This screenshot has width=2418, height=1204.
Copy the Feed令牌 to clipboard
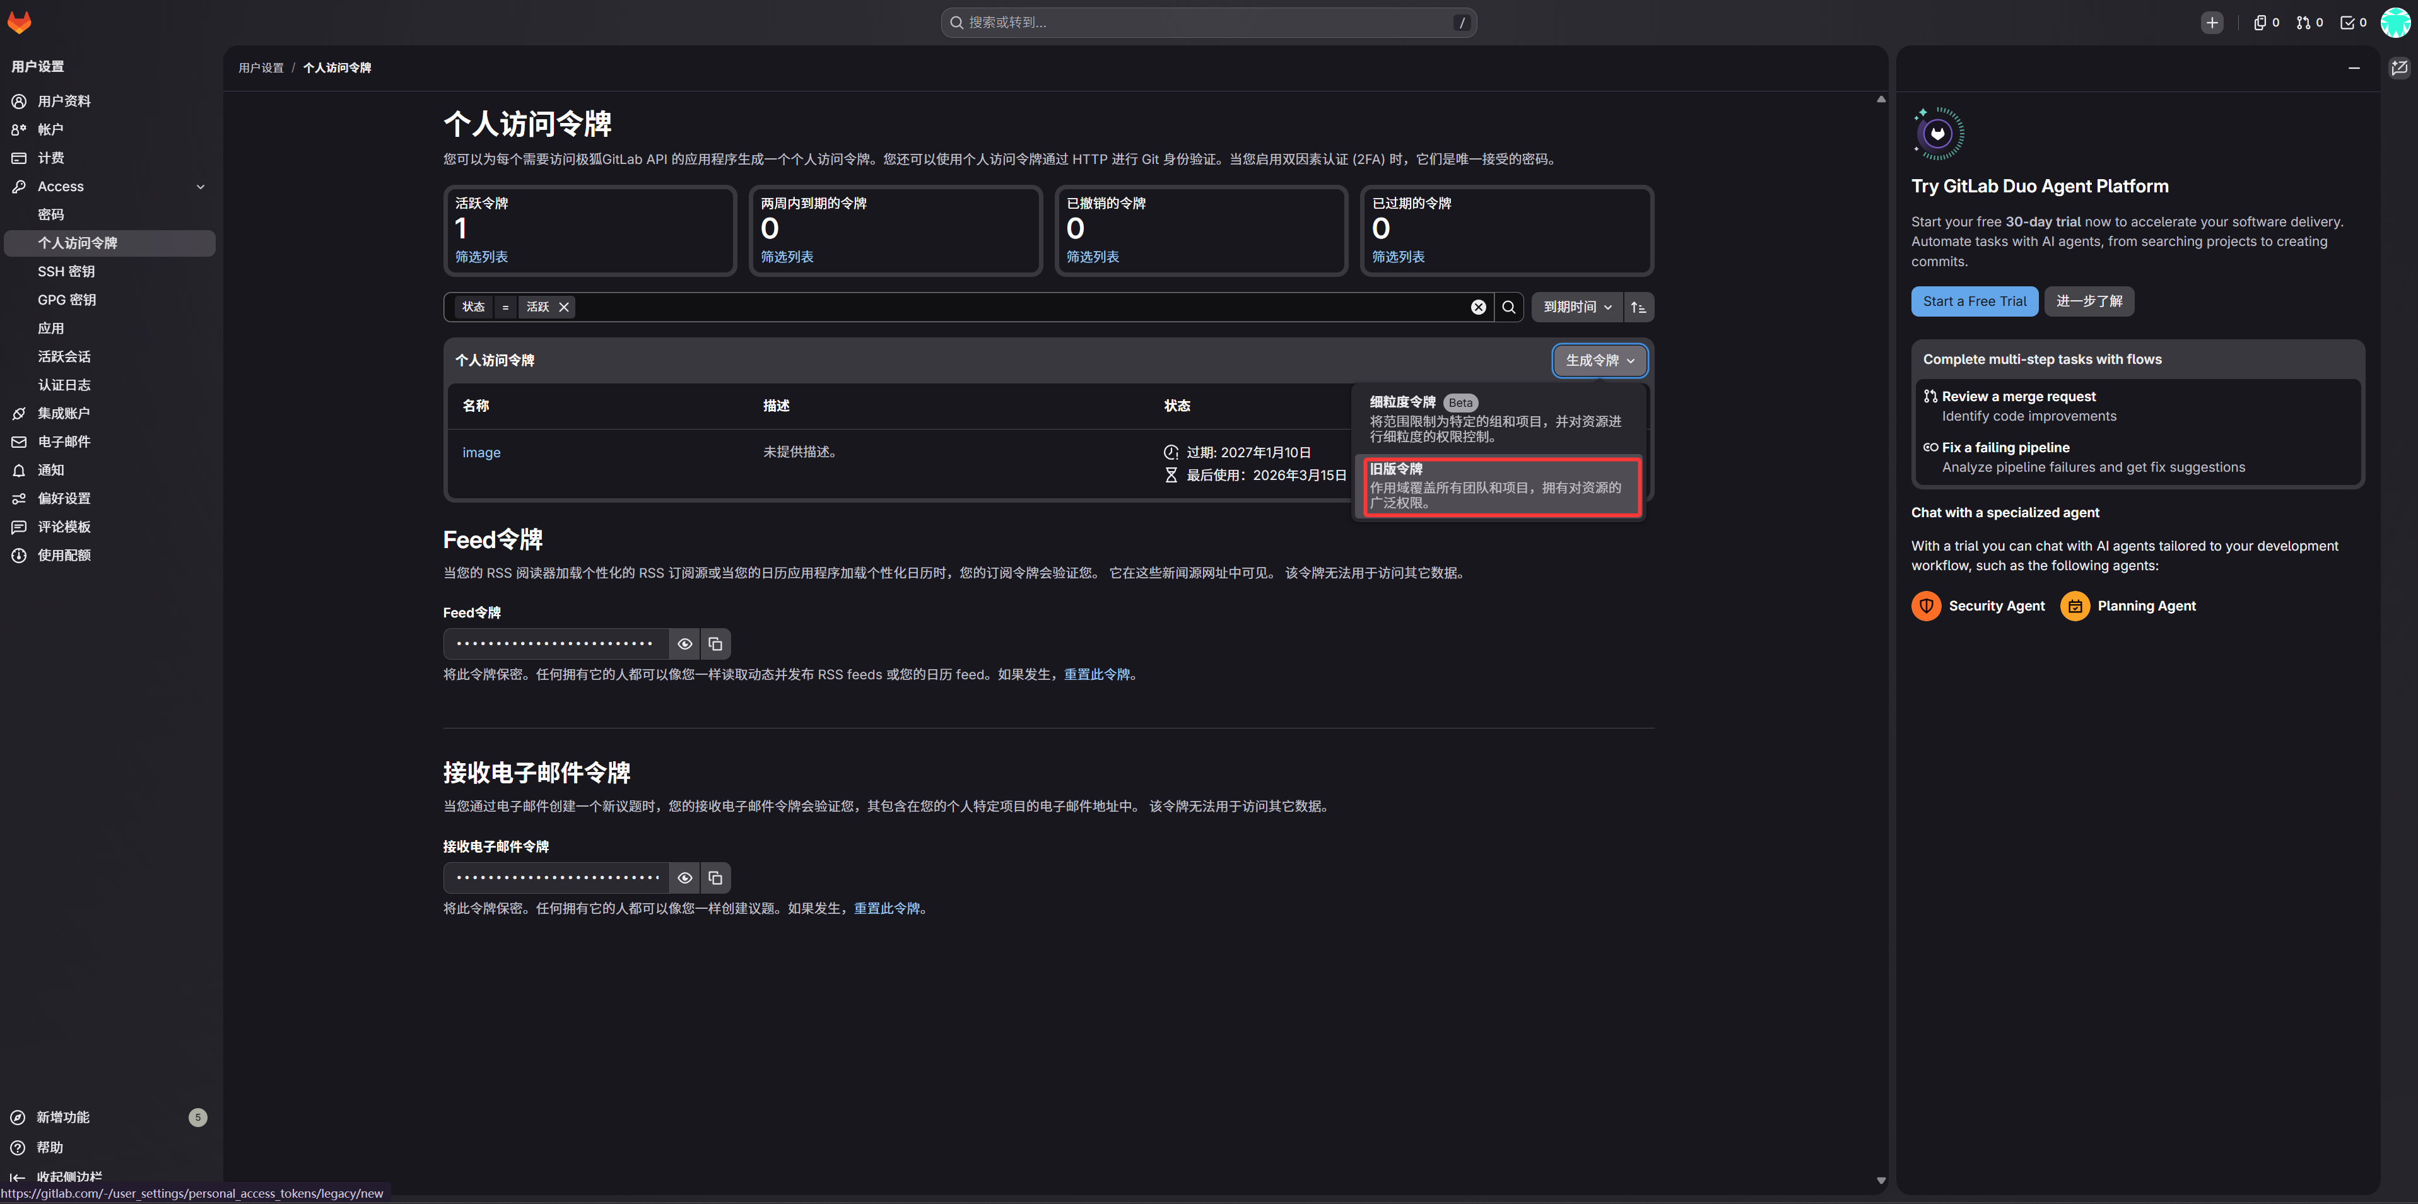click(715, 644)
